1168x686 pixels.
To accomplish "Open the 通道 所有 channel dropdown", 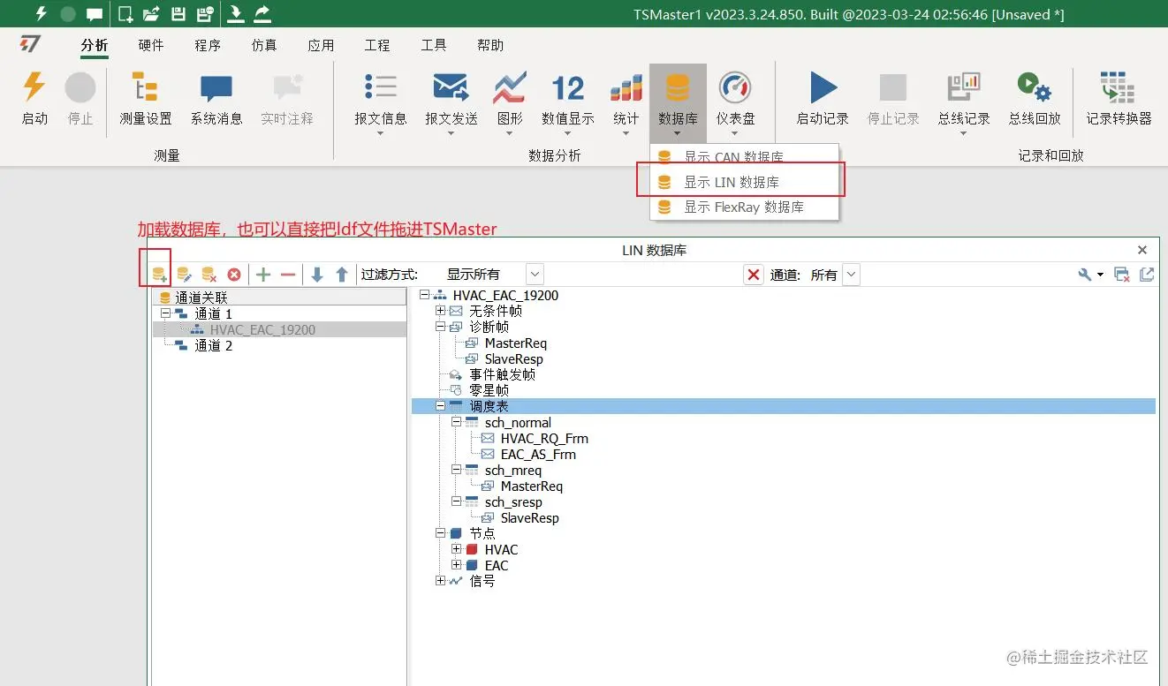I will (x=851, y=275).
